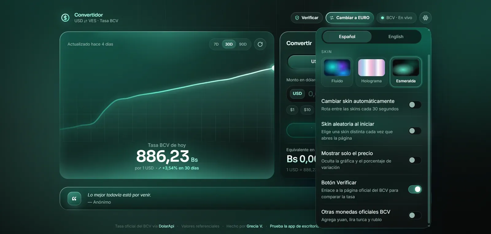
Task: Select the 90D chart range
Action: [243, 44]
